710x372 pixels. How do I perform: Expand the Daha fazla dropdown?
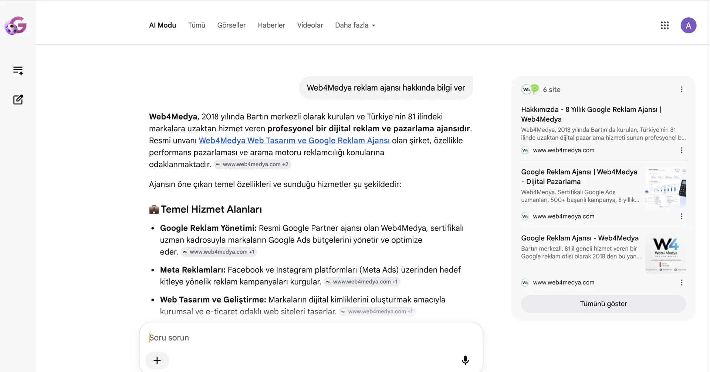coord(355,25)
